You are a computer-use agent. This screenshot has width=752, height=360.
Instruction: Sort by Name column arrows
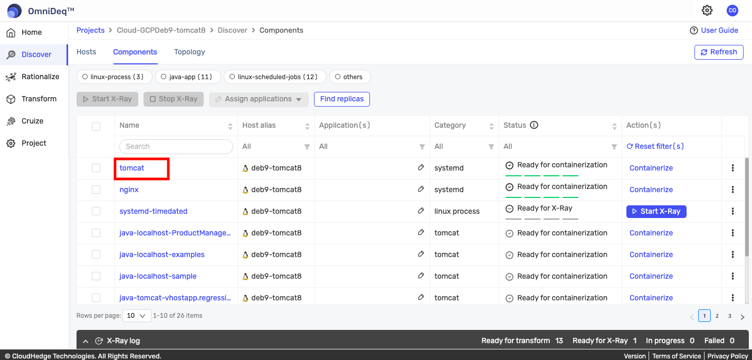(230, 126)
